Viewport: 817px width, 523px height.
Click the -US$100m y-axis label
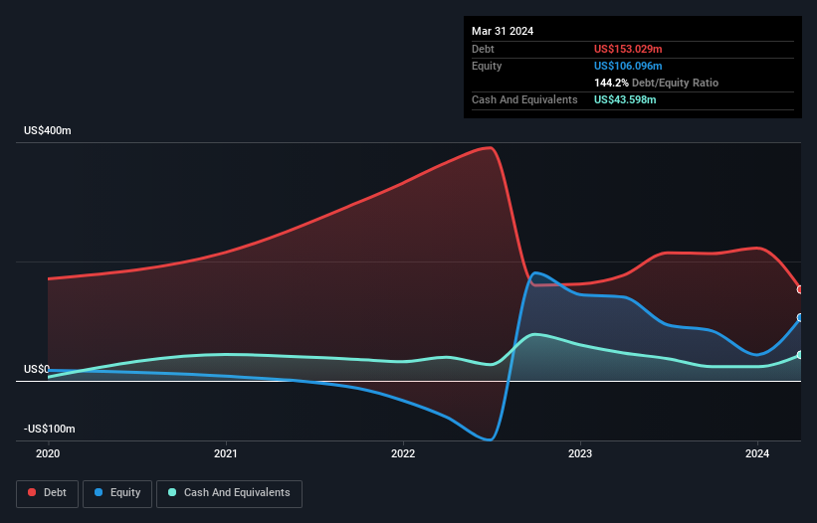click(50, 429)
